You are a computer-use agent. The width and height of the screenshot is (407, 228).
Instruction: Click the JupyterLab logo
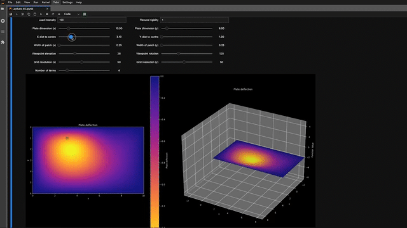[3, 3]
